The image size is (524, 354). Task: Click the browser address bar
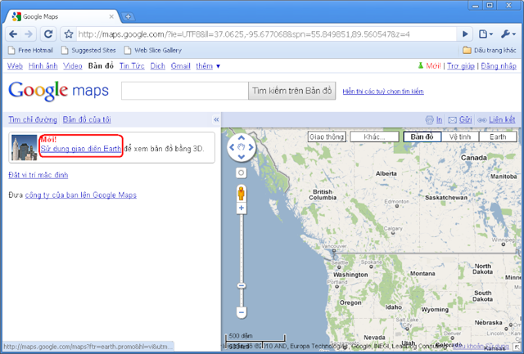pos(267,34)
